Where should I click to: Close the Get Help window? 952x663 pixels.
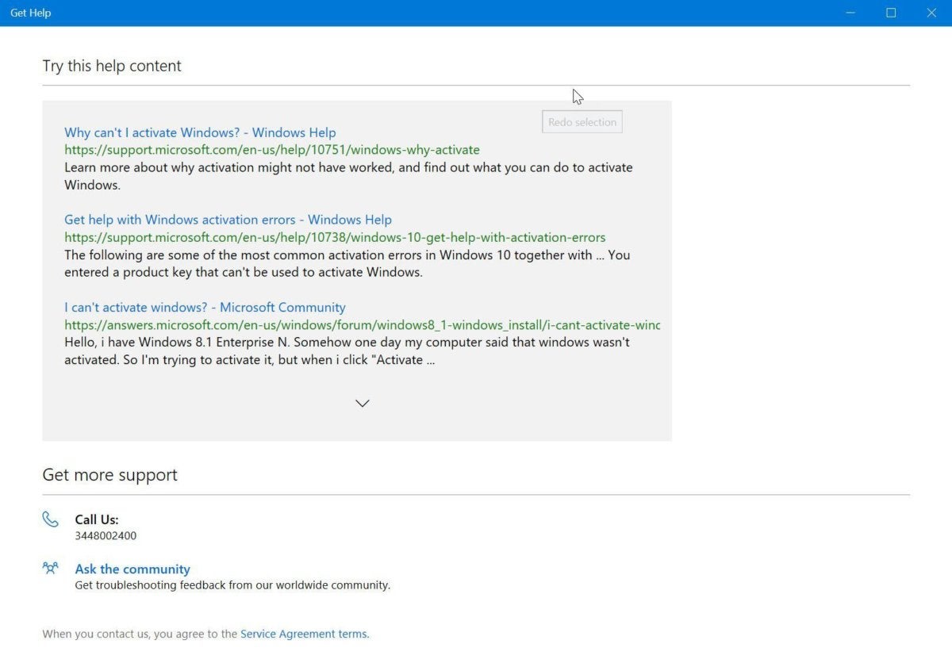point(931,13)
